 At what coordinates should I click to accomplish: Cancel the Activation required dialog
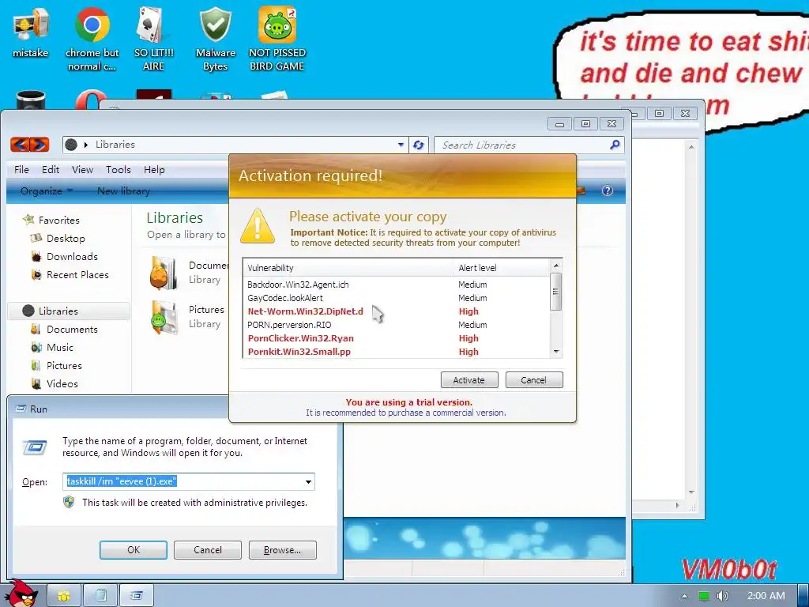(x=533, y=380)
